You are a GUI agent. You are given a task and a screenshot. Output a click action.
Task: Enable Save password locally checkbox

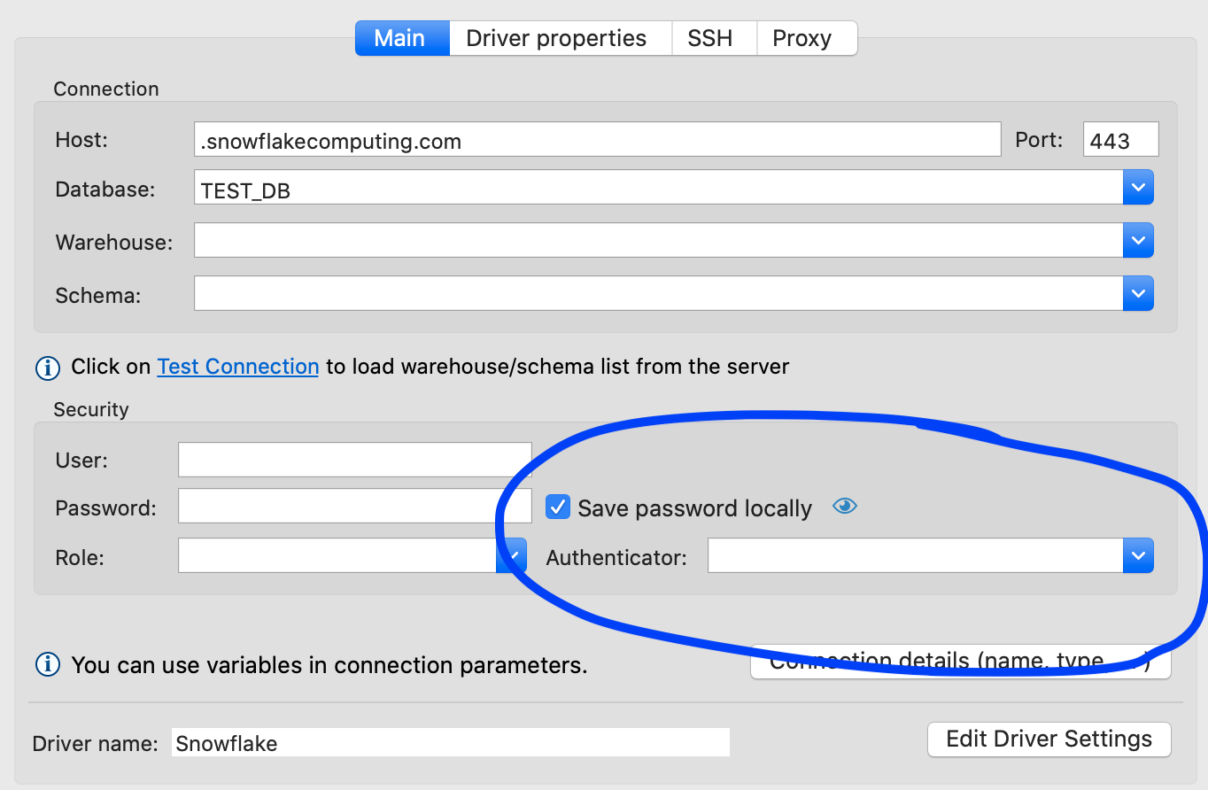point(557,507)
